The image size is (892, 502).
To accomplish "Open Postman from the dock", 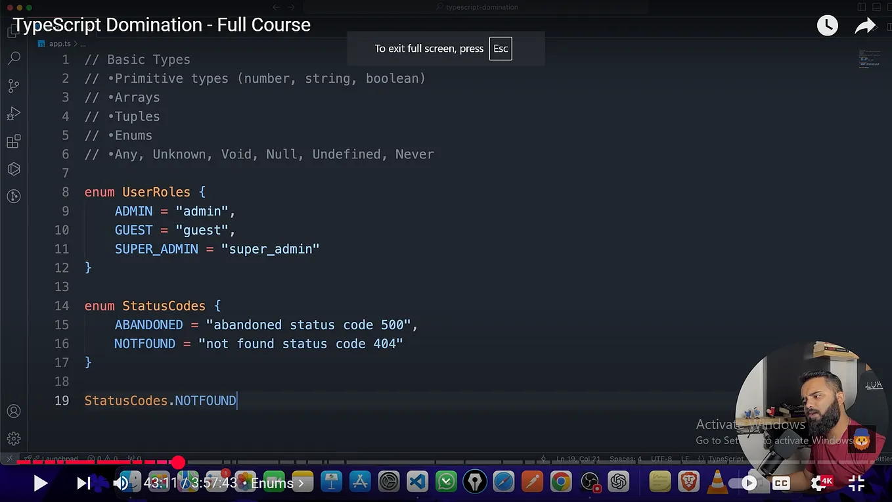I will [532, 482].
